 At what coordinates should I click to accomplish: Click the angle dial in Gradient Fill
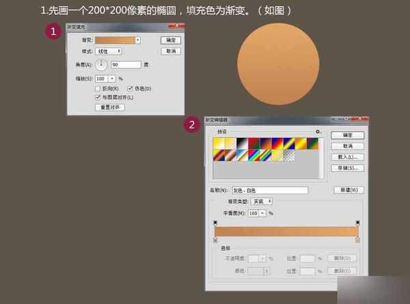coord(101,65)
